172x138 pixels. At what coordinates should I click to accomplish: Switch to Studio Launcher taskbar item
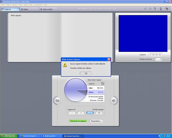click(51, 136)
